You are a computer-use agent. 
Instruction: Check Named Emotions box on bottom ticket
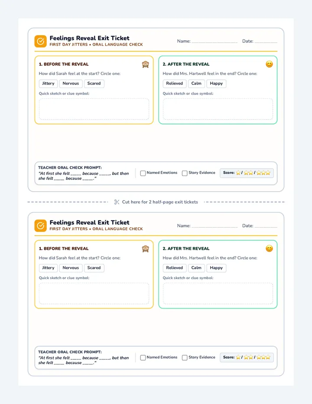(x=143, y=358)
